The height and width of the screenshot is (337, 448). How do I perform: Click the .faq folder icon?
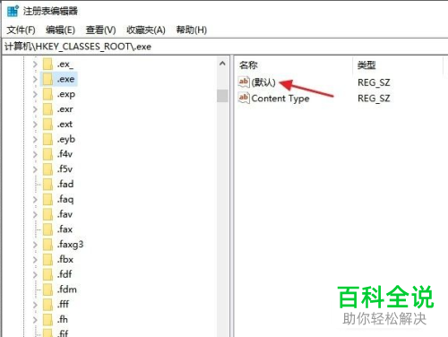[x=47, y=199]
